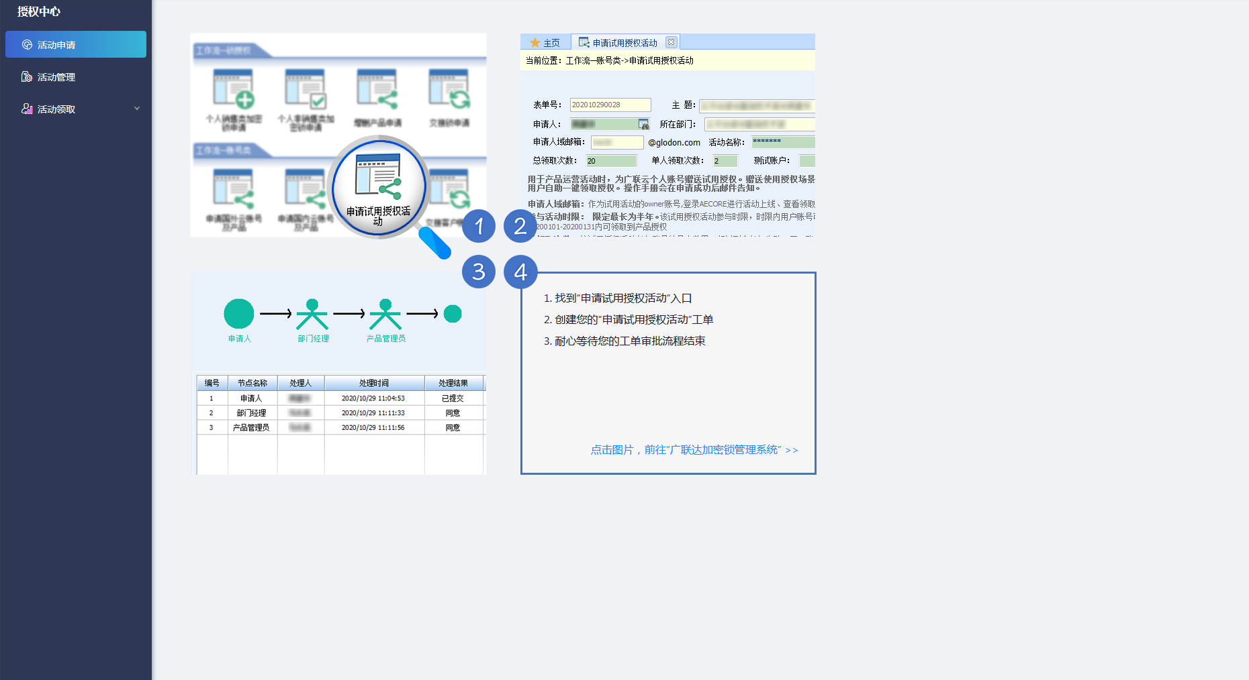Click the 授权中心 title
Image resolution: width=1249 pixels, height=680 pixels.
click(x=39, y=11)
